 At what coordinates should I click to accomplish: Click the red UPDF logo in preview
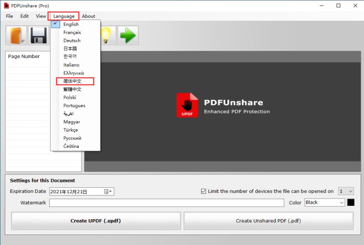click(x=187, y=105)
